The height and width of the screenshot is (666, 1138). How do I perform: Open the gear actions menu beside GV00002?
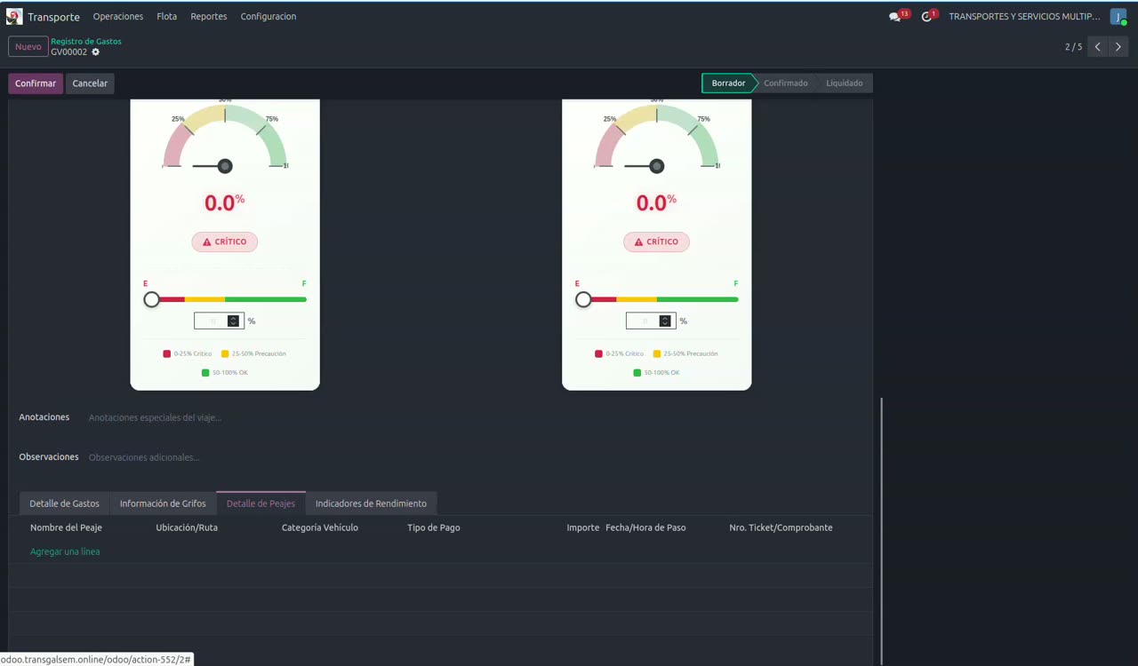96,52
